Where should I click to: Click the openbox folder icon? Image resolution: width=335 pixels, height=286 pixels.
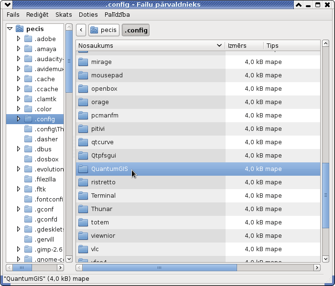tap(83, 89)
